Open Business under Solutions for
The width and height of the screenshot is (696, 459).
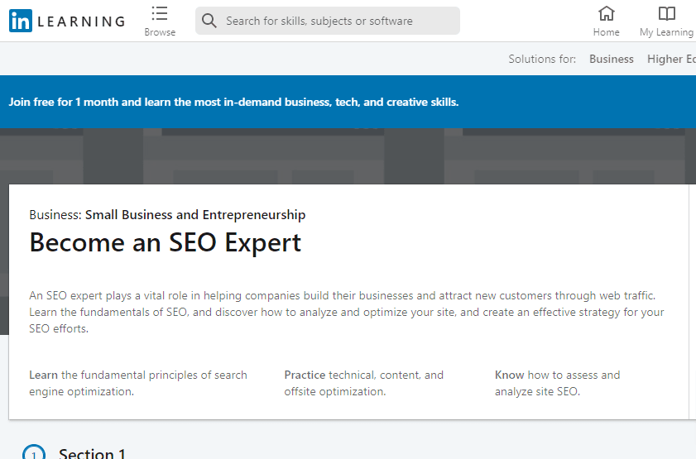[612, 59]
